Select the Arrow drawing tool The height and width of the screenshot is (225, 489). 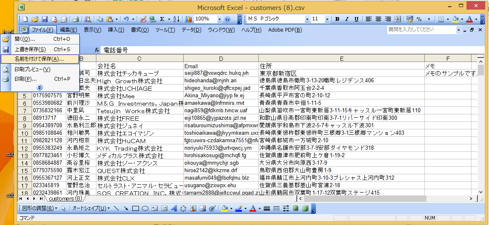[126, 208]
